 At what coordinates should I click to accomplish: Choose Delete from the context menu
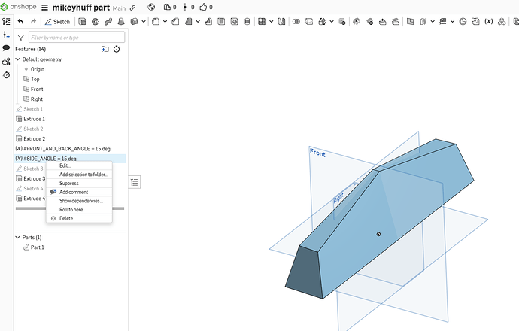tap(79, 218)
